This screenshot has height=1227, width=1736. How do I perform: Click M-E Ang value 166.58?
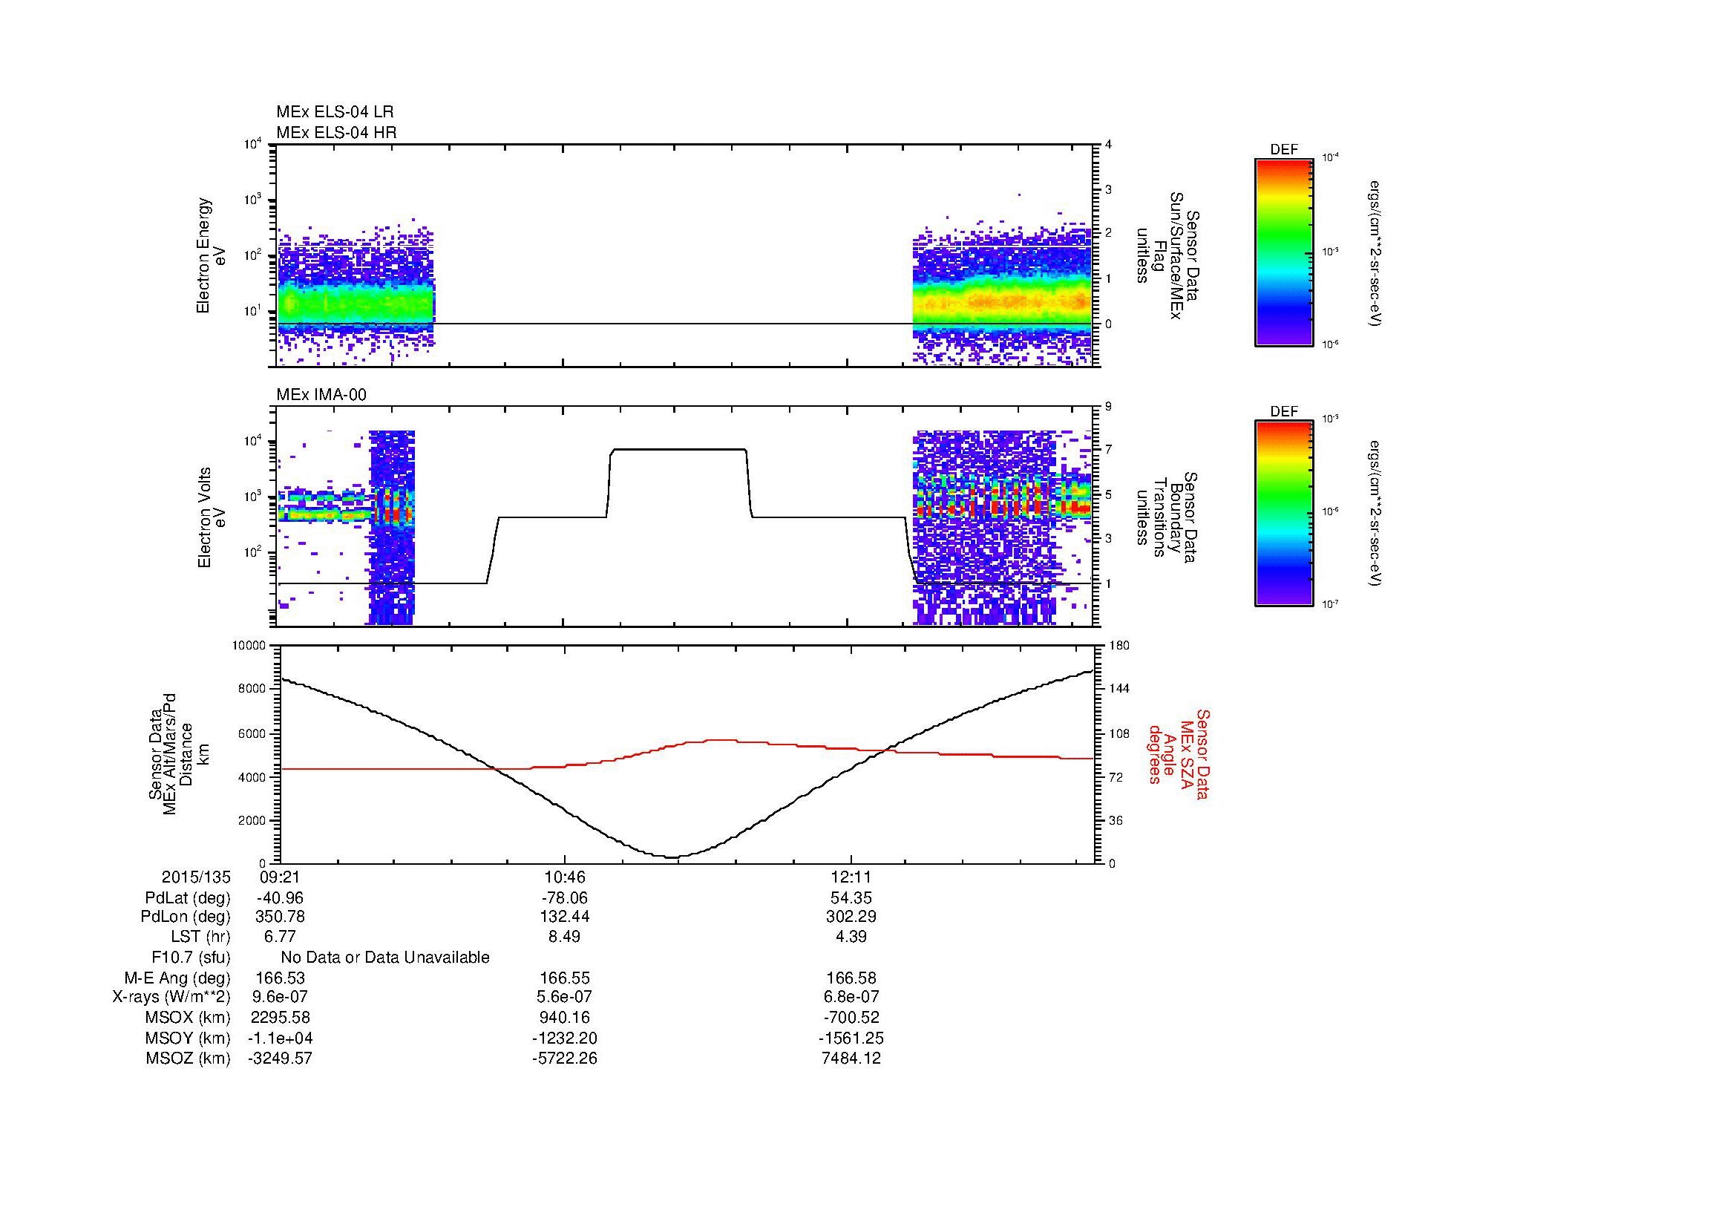[x=851, y=978]
